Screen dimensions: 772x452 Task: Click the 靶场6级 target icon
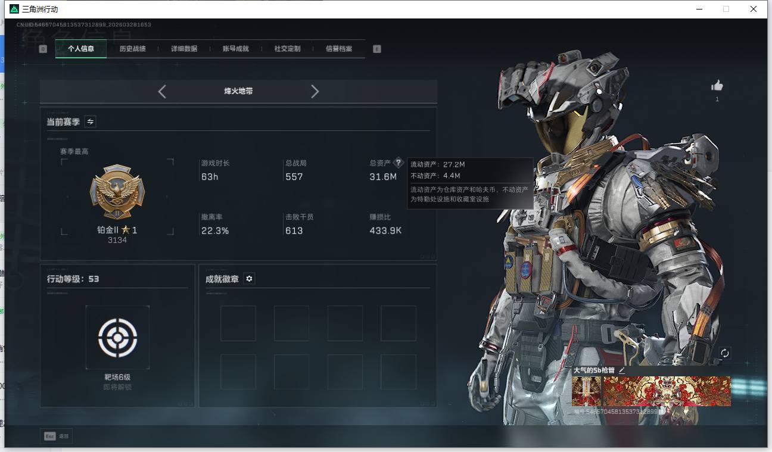pyautogui.click(x=117, y=337)
